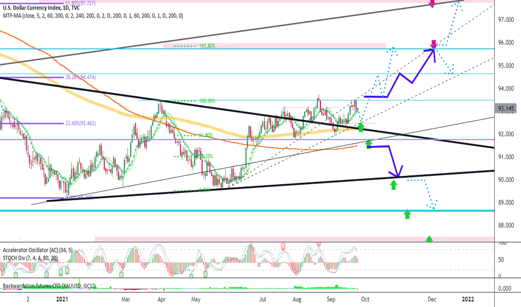This screenshot has height=307, width=521.
Task: Click the May label on time axis
Action: click(x=196, y=299)
